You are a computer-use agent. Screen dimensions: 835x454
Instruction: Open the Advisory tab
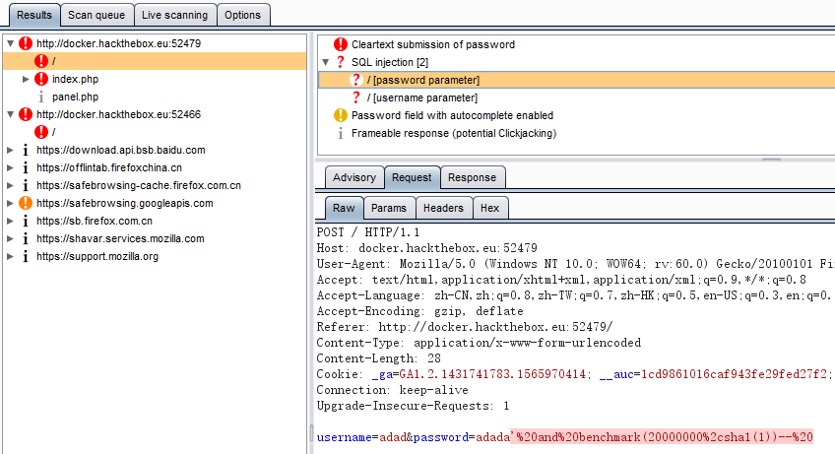[353, 177]
